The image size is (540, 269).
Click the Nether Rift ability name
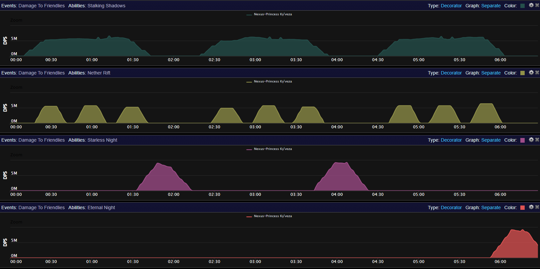(99, 73)
